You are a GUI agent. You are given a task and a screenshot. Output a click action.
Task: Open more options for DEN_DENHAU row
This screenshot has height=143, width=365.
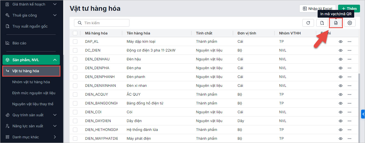pos(349,59)
